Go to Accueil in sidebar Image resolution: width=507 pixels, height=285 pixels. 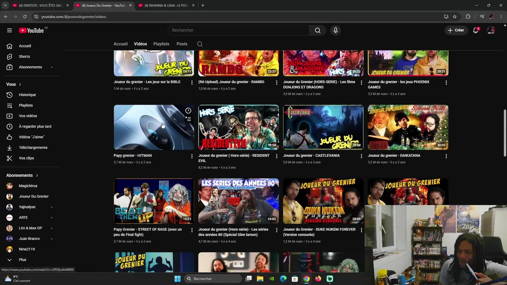click(x=32, y=46)
